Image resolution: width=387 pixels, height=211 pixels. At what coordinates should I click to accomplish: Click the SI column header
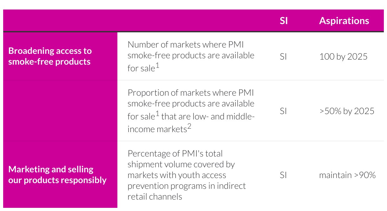[x=284, y=21]
